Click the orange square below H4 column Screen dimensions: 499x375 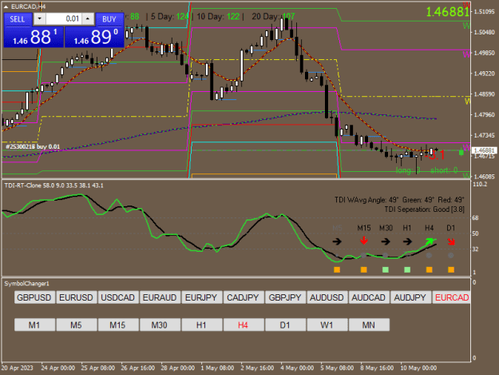tap(430, 270)
